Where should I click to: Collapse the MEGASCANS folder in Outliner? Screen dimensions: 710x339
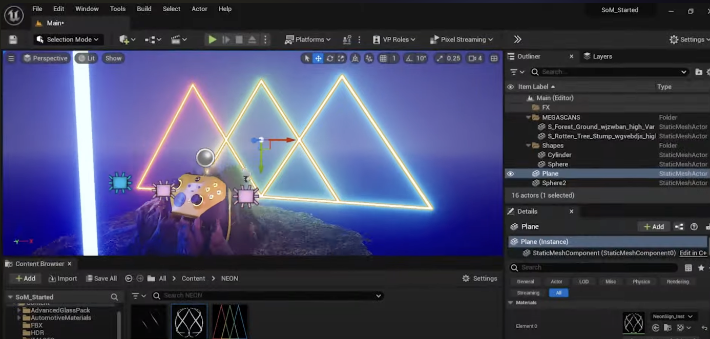click(x=528, y=117)
